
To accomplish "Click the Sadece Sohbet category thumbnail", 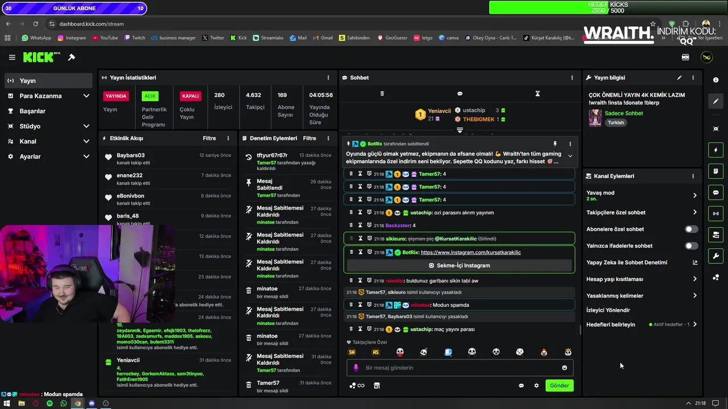I will pos(595,118).
